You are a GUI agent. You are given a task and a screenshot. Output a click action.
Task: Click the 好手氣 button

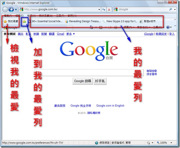tap(100, 81)
